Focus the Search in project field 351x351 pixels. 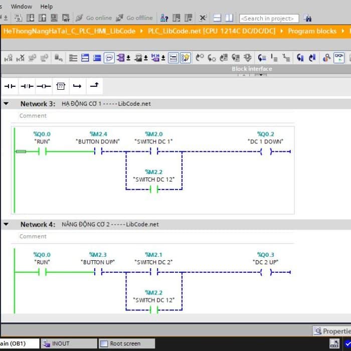[269, 19]
